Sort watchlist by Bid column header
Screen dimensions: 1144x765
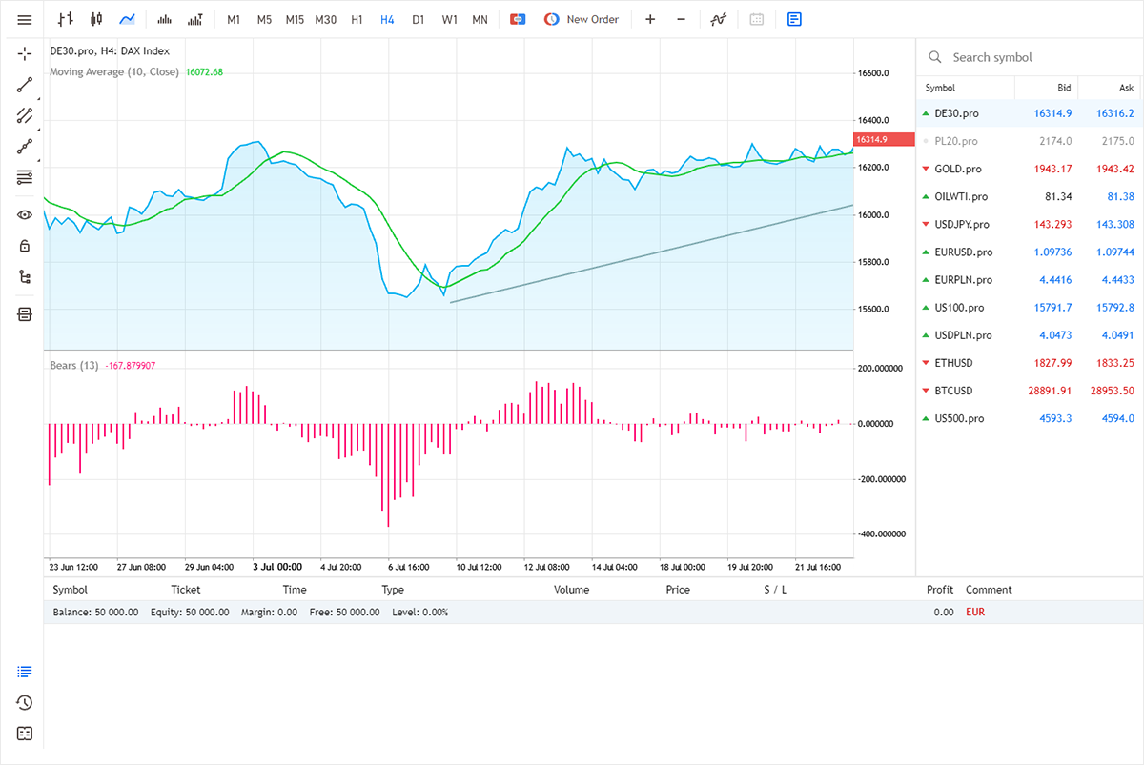(1064, 88)
